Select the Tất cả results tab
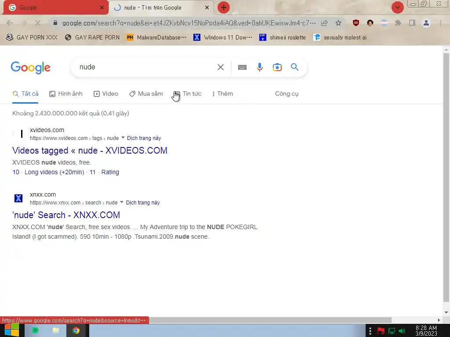The width and height of the screenshot is (450, 337). pos(25,94)
